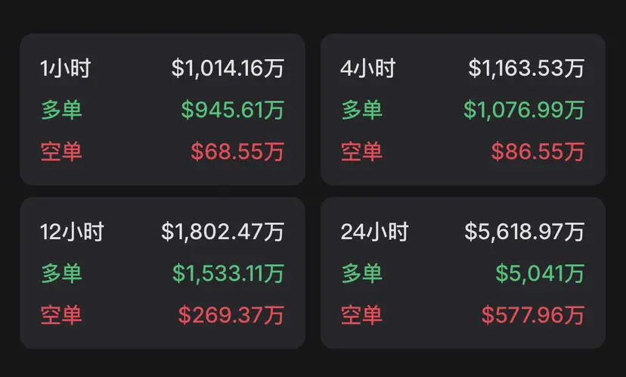Select the red $577.96万 short value

[533, 315]
